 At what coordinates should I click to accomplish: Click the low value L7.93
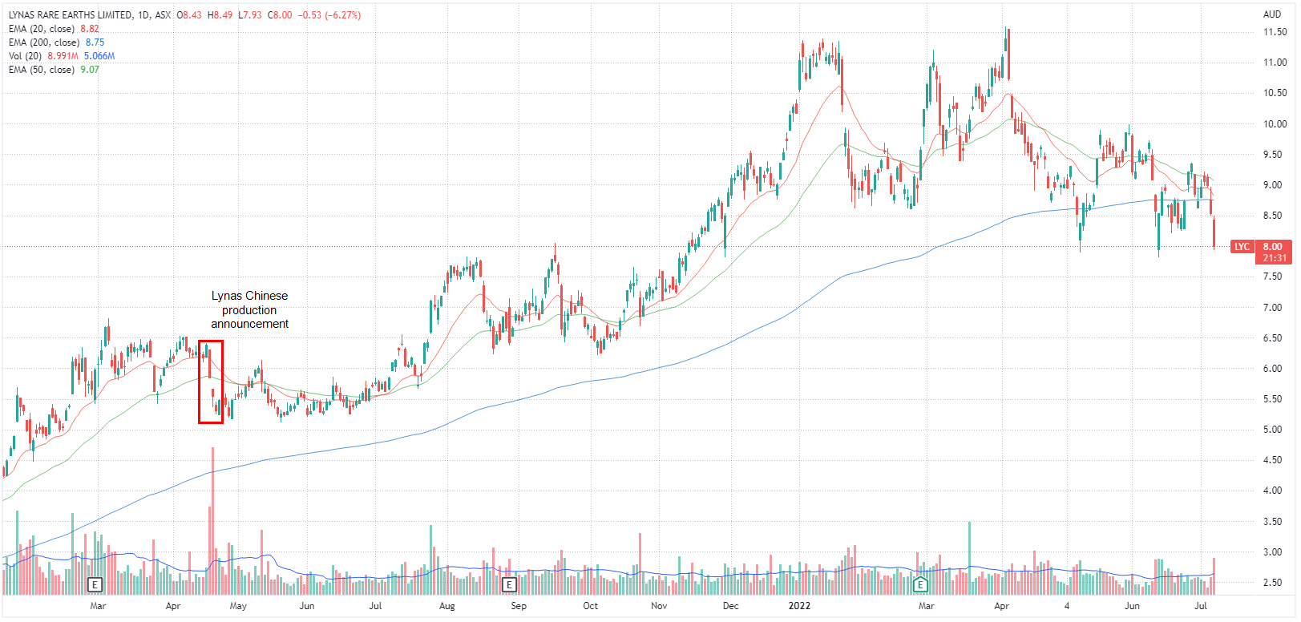[250, 15]
